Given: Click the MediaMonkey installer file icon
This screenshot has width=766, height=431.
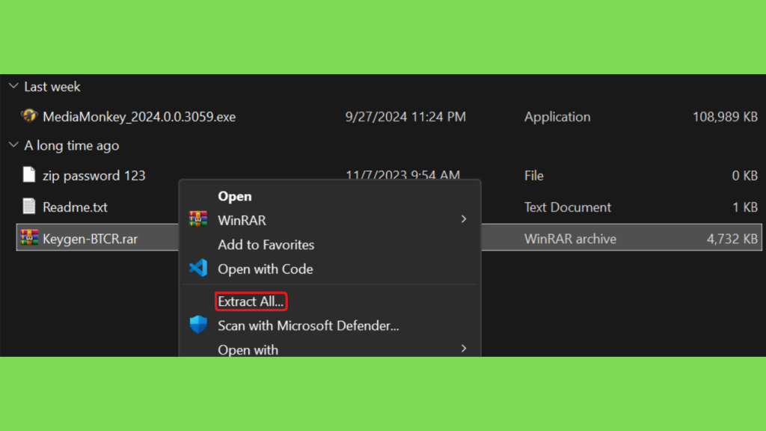Looking at the screenshot, I should (x=29, y=116).
